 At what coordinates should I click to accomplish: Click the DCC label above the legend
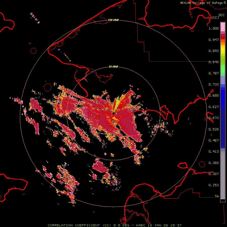tap(222, 15)
